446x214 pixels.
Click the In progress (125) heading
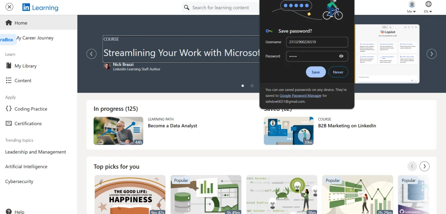pyautogui.click(x=116, y=109)
